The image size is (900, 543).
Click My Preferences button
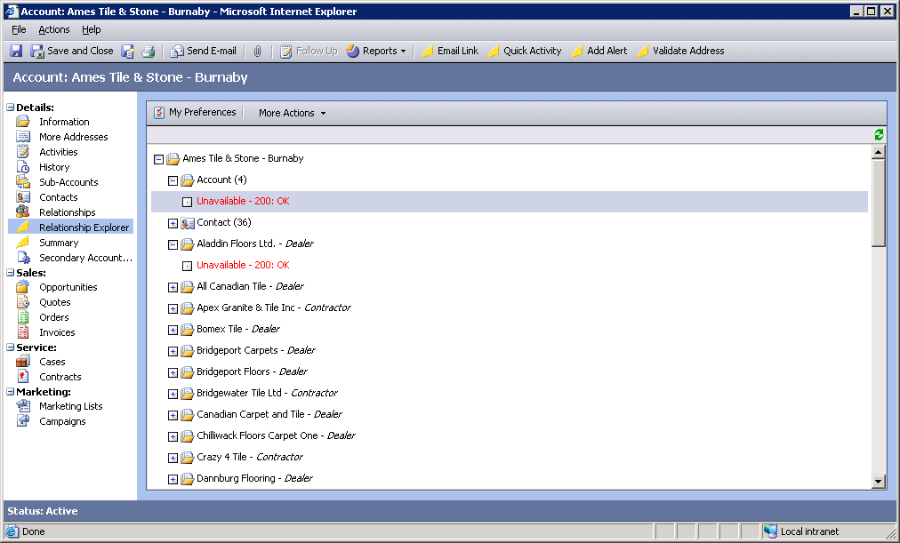click(195, 112)
